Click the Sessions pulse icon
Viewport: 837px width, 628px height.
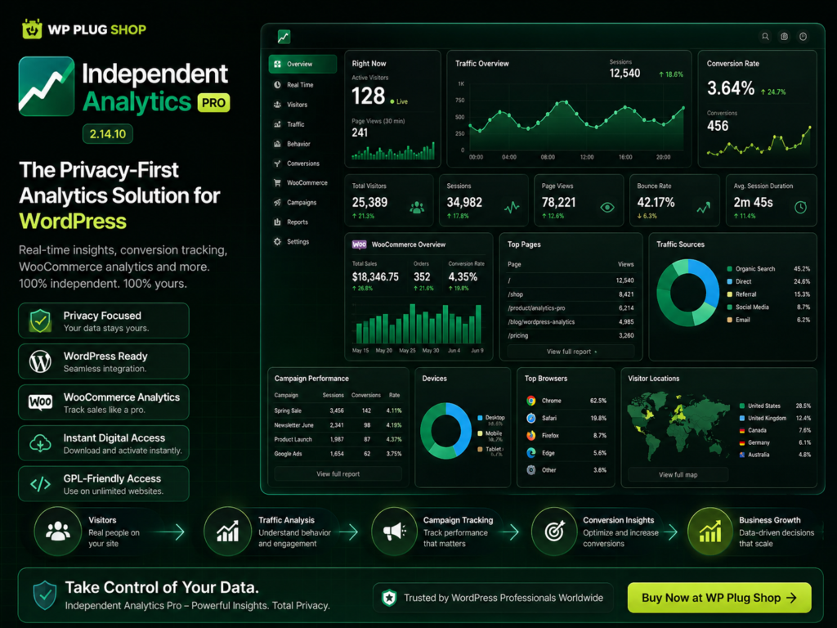[x=512, y=207]
